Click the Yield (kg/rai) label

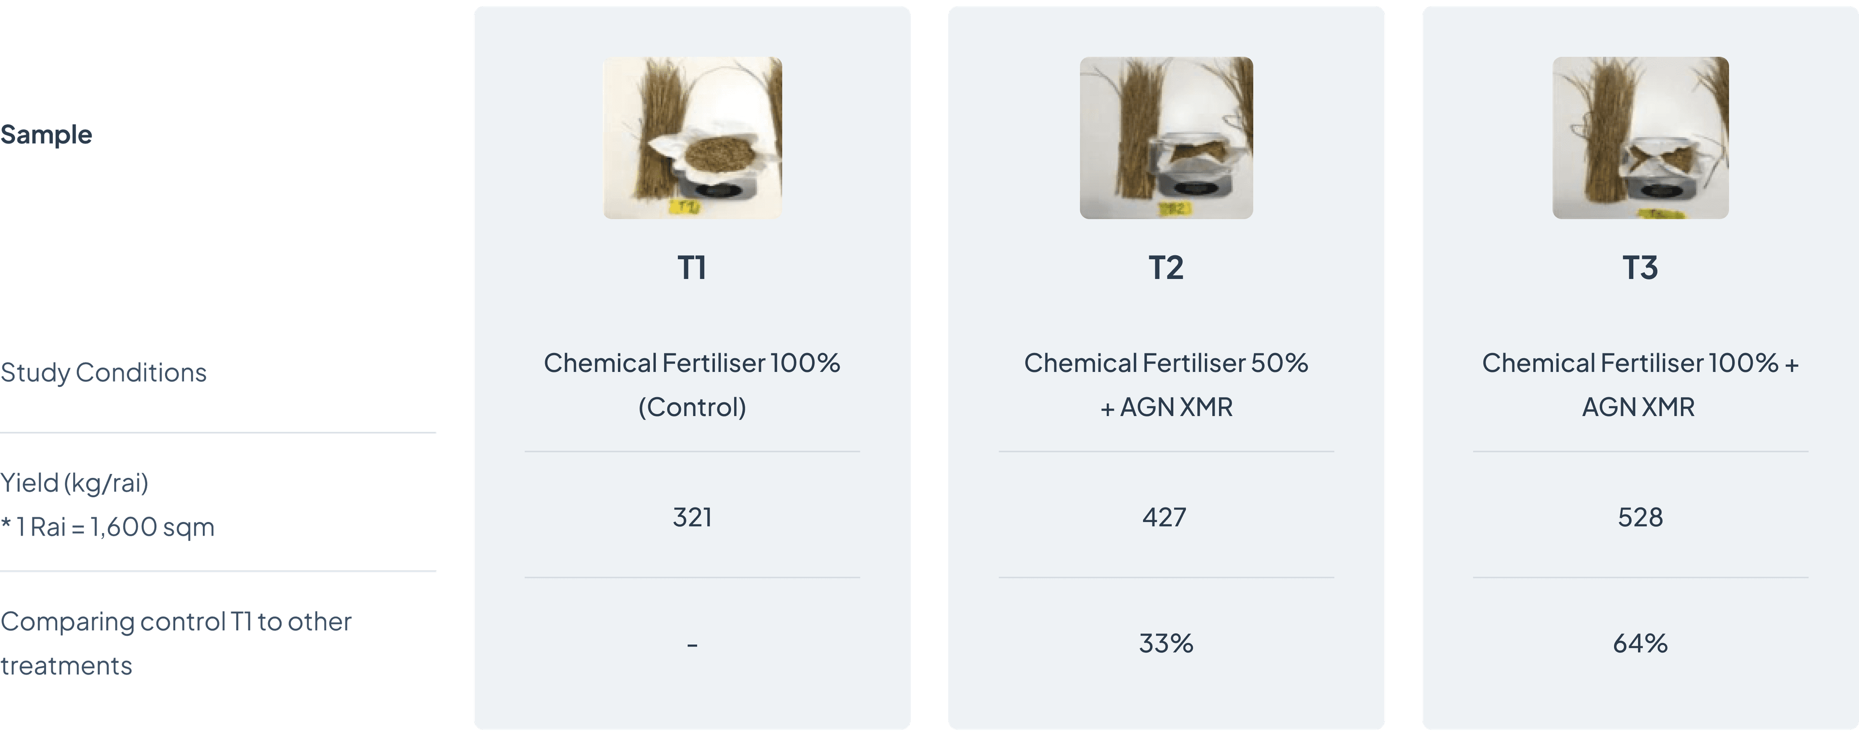coord(75,483)
